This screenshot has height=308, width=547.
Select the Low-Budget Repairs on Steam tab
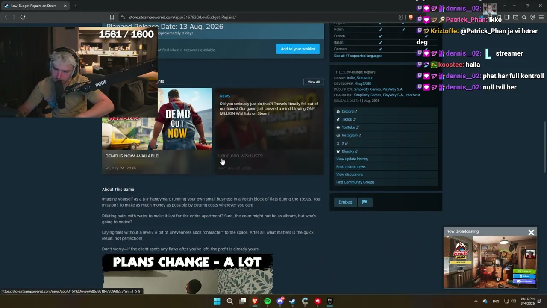[x=36, y=6]
